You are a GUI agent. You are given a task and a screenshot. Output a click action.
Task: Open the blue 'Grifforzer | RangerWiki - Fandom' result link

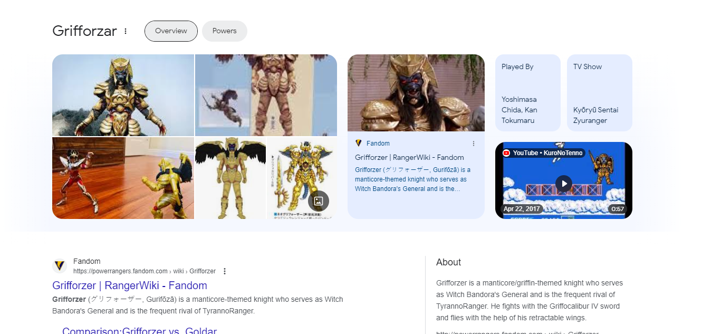click(x=130, y=285)
